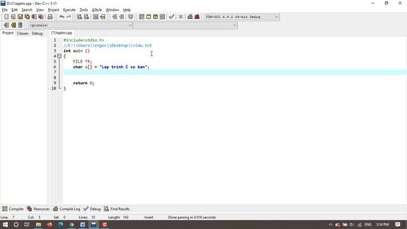
Task: Click the Windows Start button
Action: [5, 225]
